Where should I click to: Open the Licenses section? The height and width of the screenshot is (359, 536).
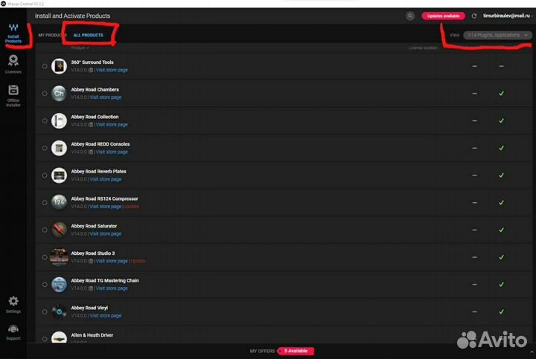click(x=13, y=64)
